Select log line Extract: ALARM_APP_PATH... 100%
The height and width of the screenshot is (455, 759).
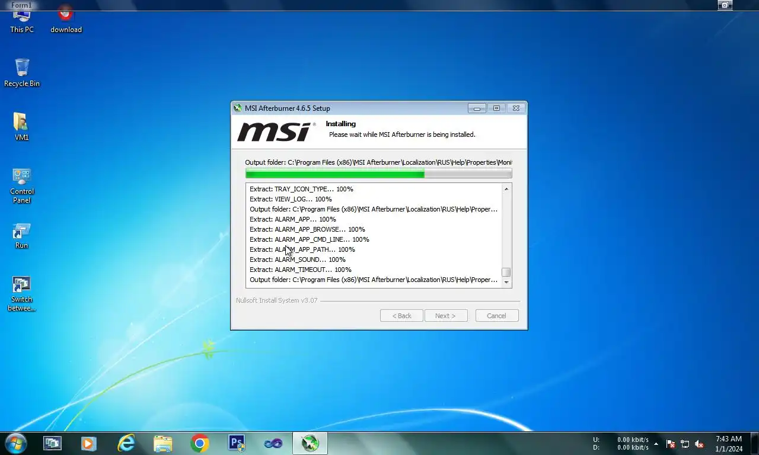point(302,249)
